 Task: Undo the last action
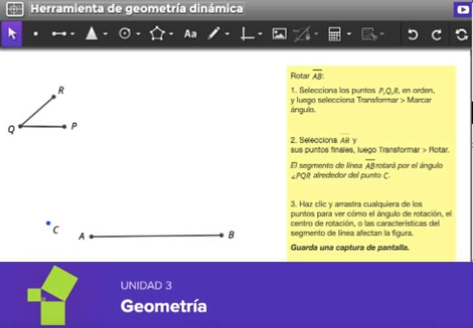pyautogui.click(x=413, y=35)
